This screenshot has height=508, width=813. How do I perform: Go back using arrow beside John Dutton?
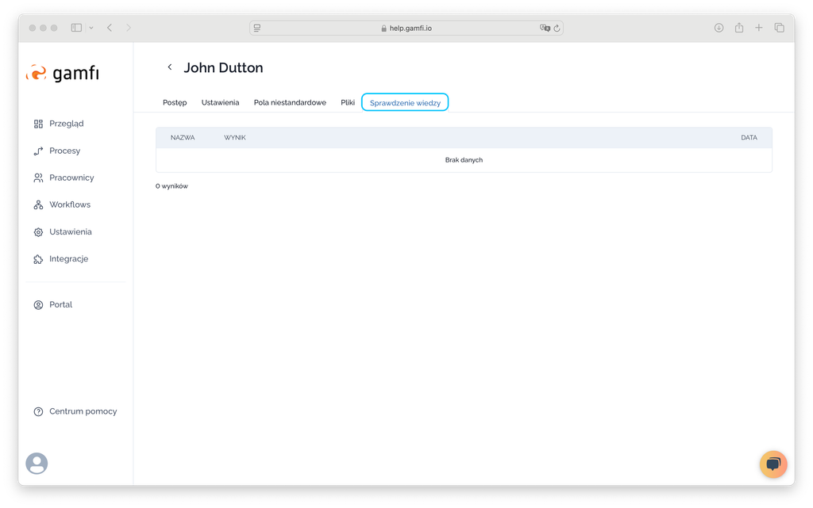(170, 67)
